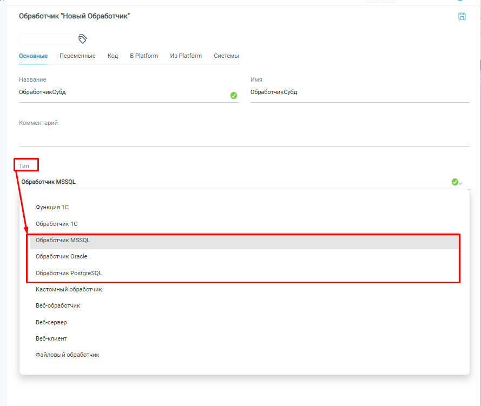Select the Из Platform tab
The width and height of the screenshot is (481, 406).
[186, 56]
